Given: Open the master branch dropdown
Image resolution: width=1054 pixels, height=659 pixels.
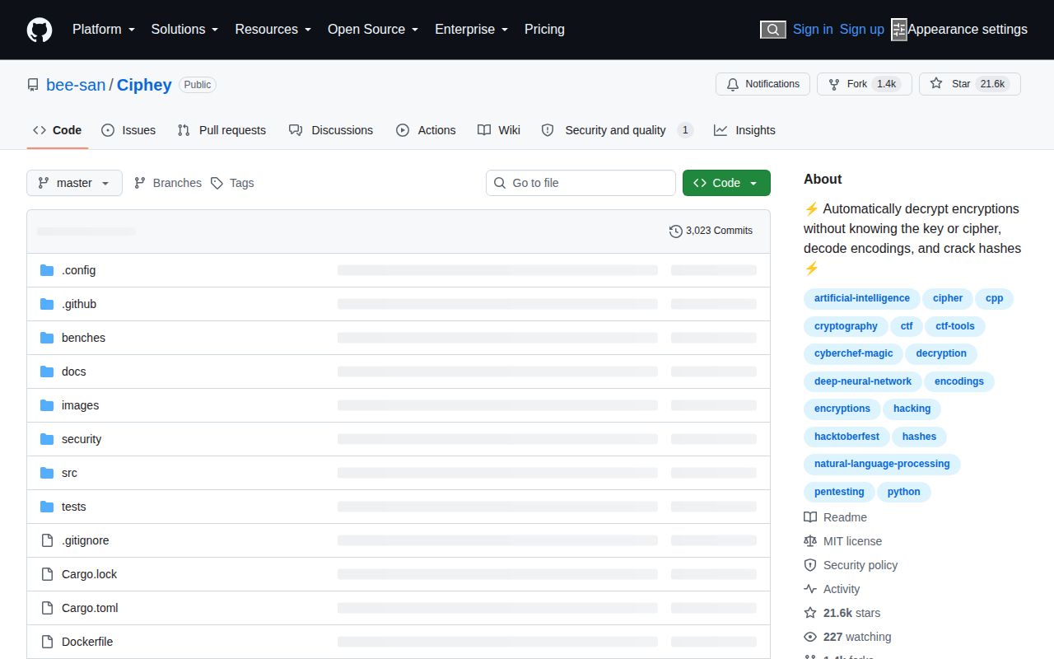Looking at the screenshot, I should [x=74, y=183].
